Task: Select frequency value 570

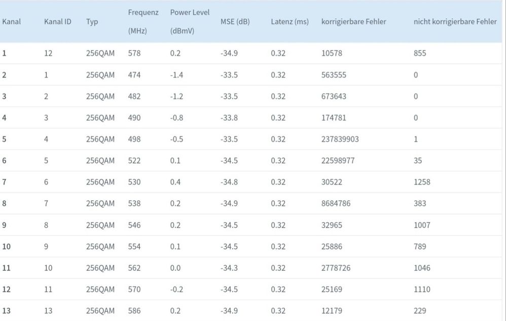Action: coord(134,290)
